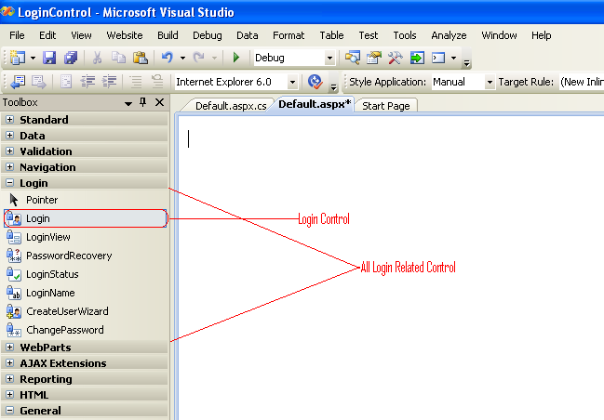The width and height of the screenshot is (604, 420).
Task: Open Solution Explorer toolbar icon
Action: click(x=353, y=59)
